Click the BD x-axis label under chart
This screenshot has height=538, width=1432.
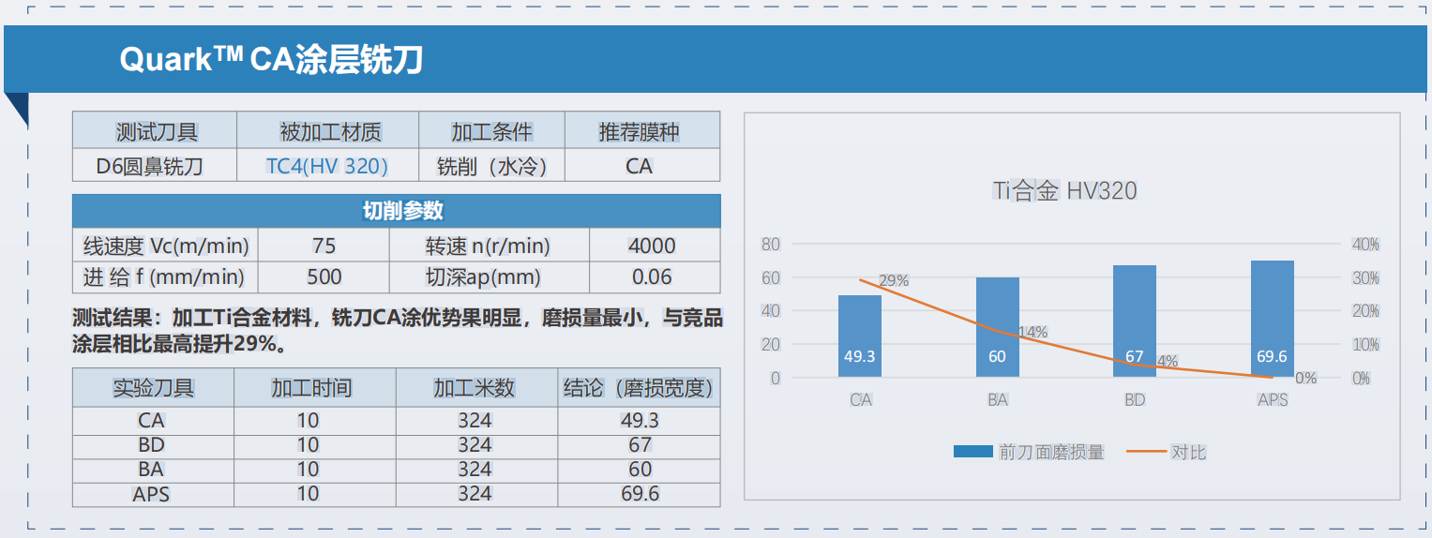click(1135, 400)
